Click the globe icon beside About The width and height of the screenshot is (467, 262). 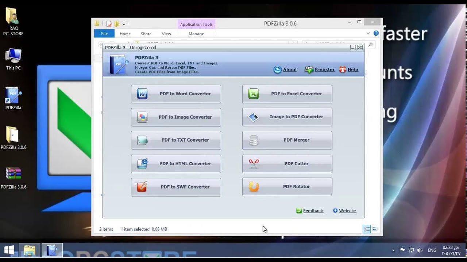pos(278,70)
